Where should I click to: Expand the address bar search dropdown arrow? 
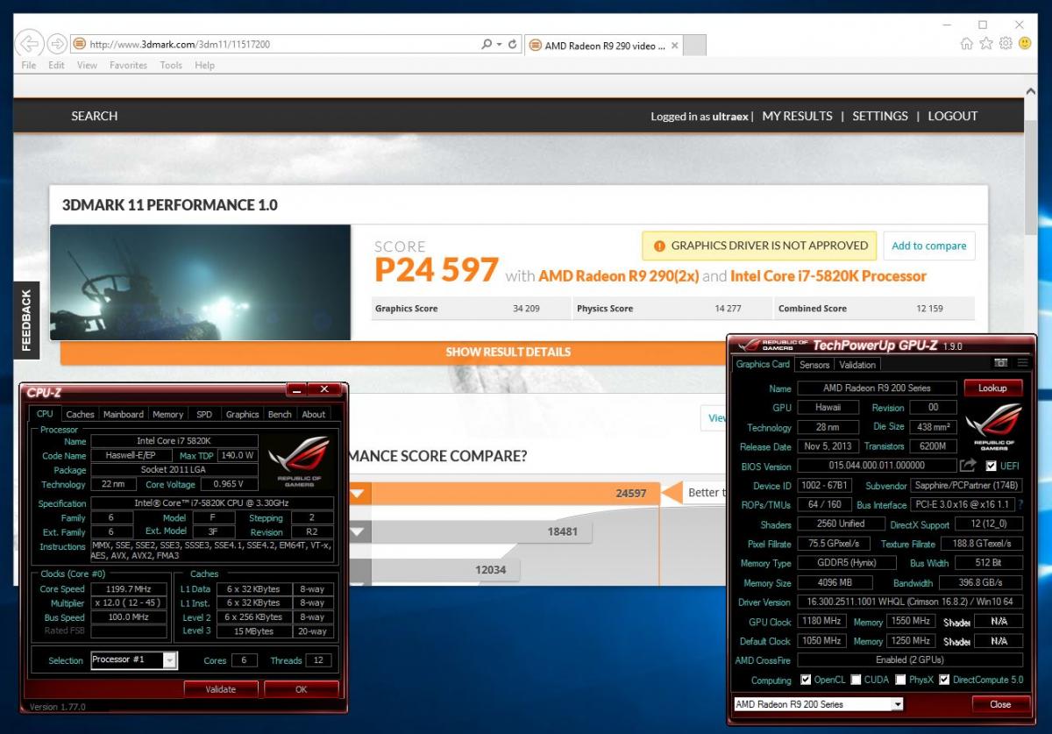coord(499,44)
